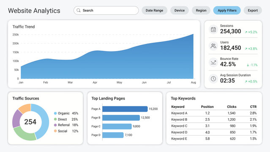Click the magnifier icon in the search box
The width and height of the screenshot is (270, 152).
[x=79, y=10]
